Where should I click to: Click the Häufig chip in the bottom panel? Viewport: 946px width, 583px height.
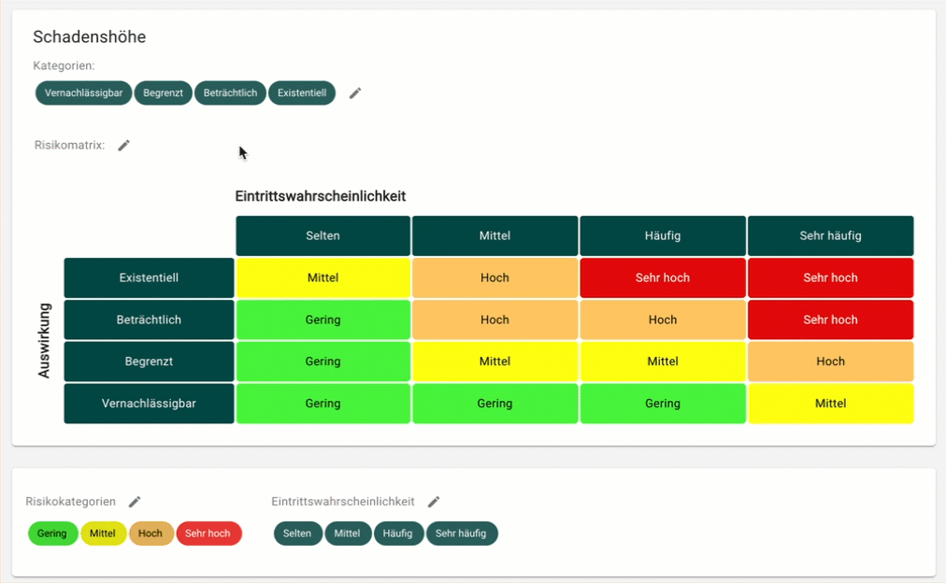point(398,533)
